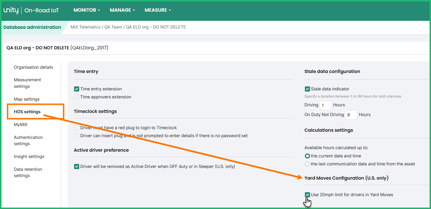This screenshot has height=209, width=431.
Task: Toggle Use 20mph limit for Yard Moves
Action: 307,195
